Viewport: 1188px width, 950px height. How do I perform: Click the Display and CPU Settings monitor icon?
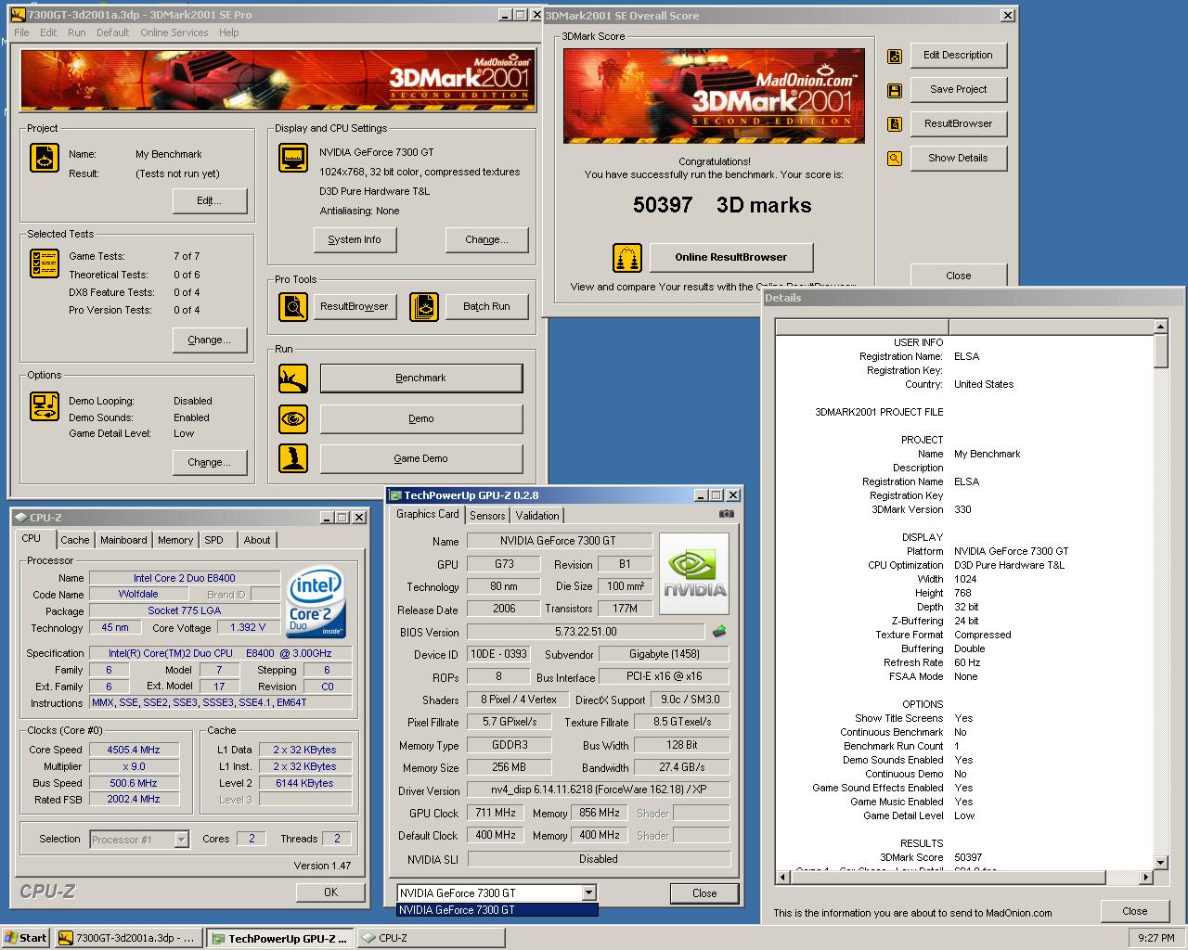click(x=293, y=158)
